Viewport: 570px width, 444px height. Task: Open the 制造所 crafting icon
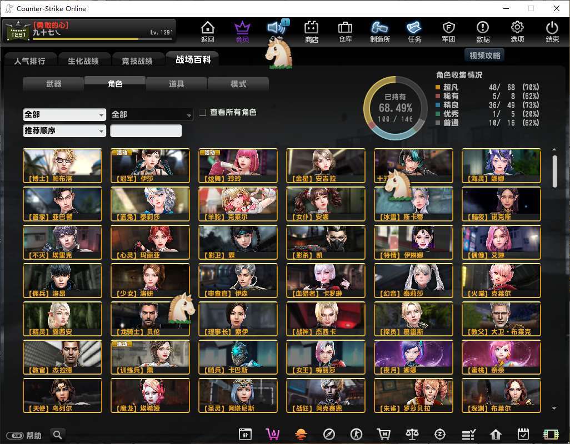point(380,31)
